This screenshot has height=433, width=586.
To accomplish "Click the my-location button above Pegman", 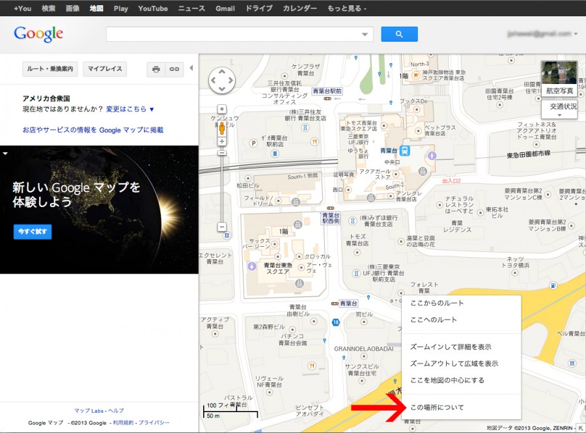I will pyautogui.click(x=222, y=109).
